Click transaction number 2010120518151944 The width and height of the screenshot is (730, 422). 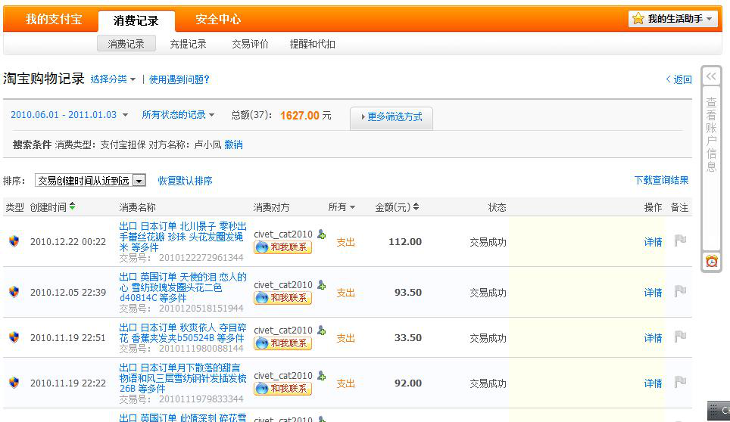201,308
